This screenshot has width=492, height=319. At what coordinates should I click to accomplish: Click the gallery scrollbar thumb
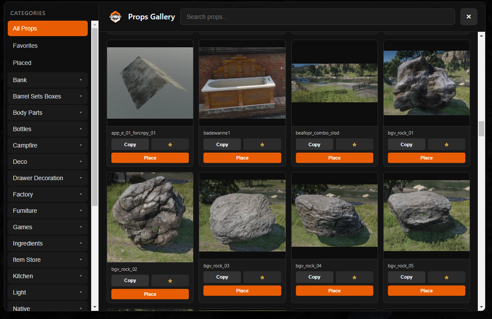click(x=481, y=129)
